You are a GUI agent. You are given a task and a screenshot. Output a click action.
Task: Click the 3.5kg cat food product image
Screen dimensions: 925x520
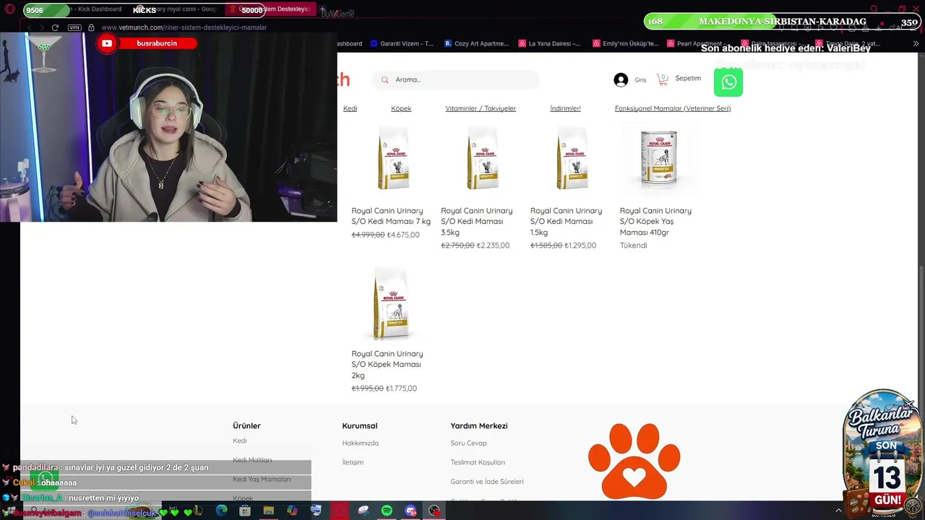coord(482,158)
